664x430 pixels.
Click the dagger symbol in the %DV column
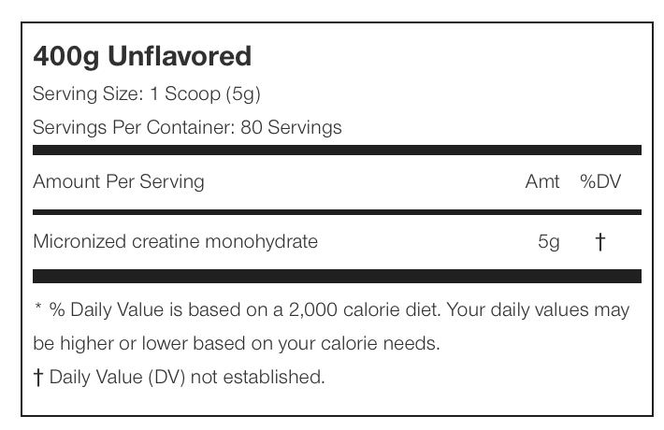click(x=600, y=241)
